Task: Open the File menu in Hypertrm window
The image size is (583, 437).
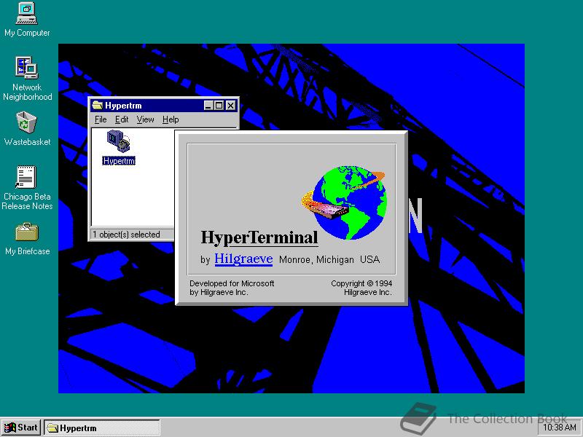Action: (x=101, y=119)
